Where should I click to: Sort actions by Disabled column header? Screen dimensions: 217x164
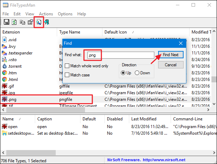117,119
